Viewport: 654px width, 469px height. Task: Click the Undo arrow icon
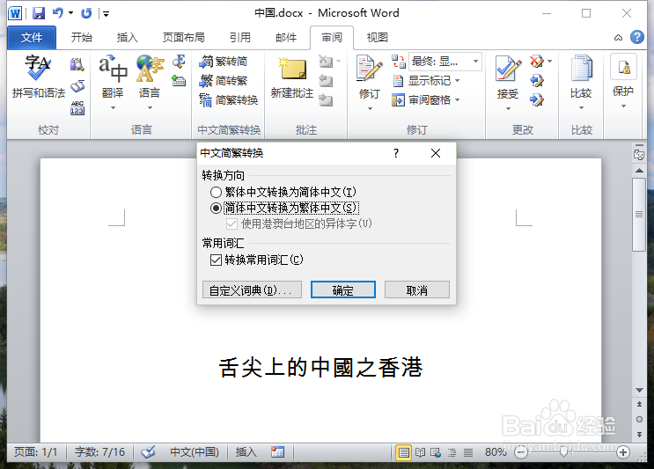[x=57, y=13]
